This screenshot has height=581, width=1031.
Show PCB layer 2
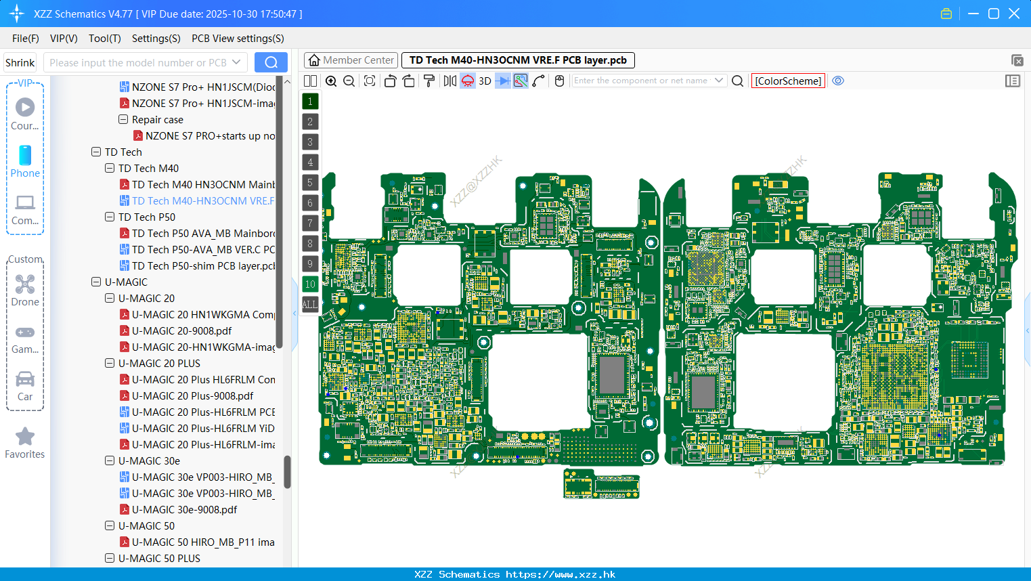[x=310, y=121]
